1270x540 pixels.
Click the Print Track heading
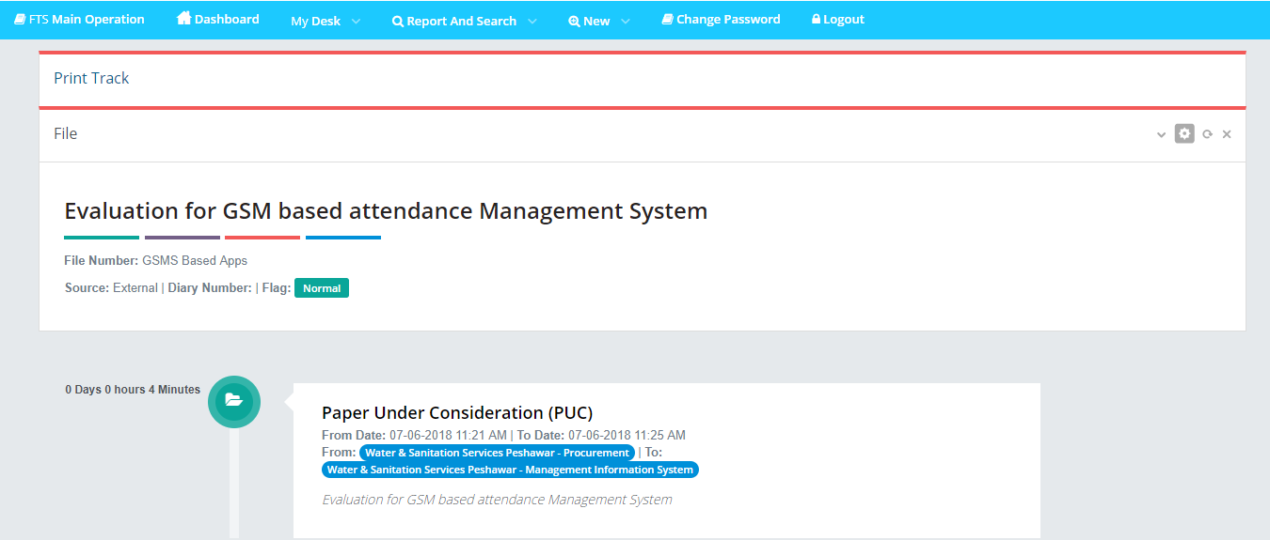[x=91, y=78]
